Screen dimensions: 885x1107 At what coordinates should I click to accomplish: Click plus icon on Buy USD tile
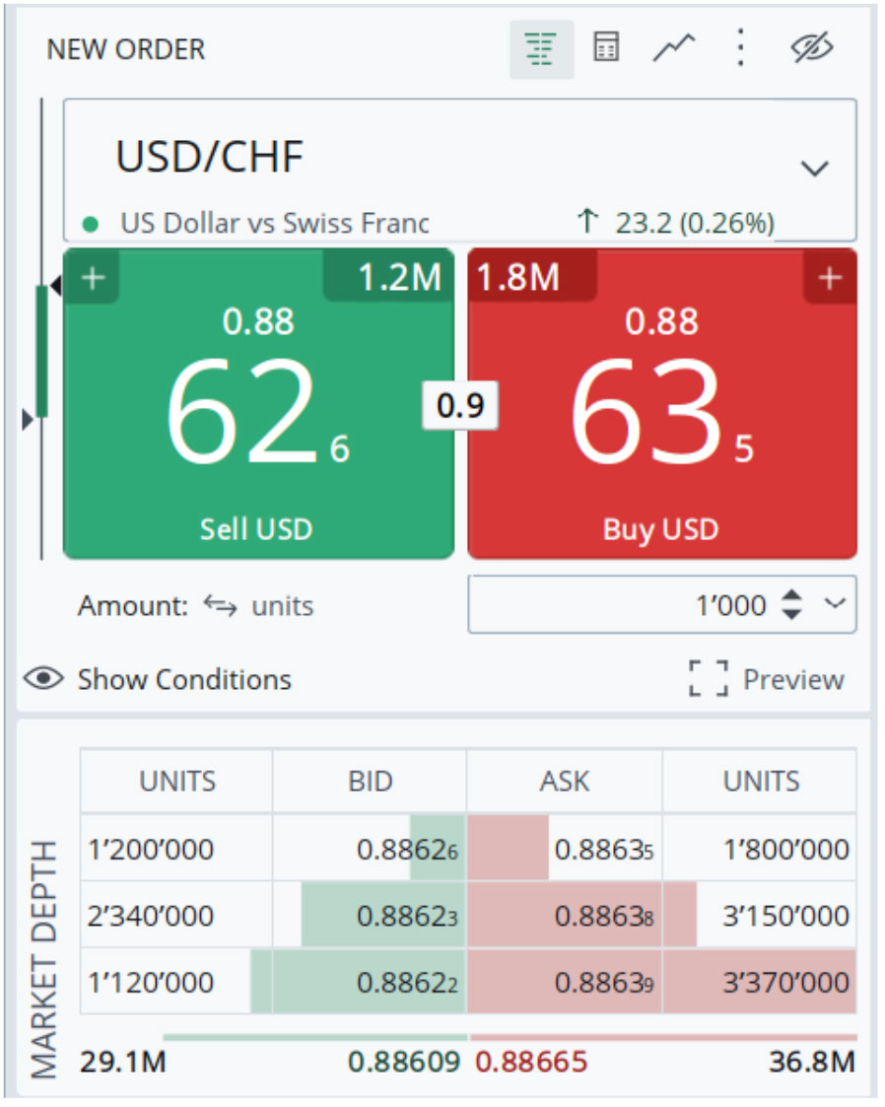(830, 279)
